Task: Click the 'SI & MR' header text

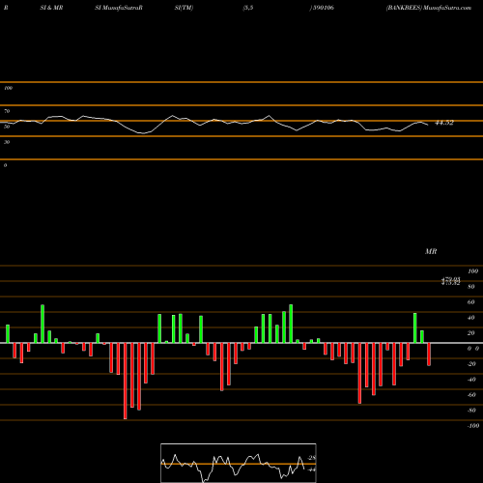Action: click(51, 8)
